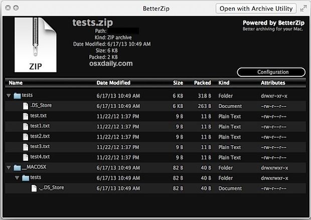Sort by the Kind column header
Viewport: 311px width, 220px height.
pos(224,83)
